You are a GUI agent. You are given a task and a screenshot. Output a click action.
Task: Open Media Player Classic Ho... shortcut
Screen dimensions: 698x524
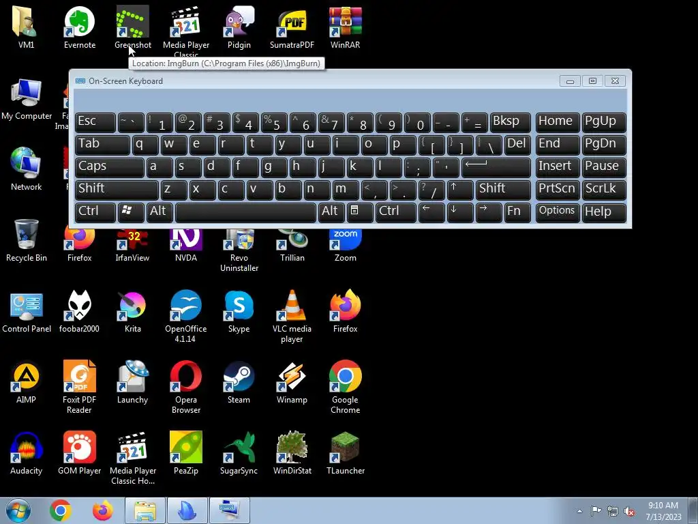(x=133, y=458)
